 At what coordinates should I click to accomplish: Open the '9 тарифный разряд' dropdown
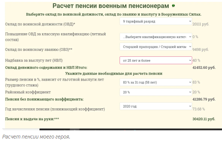point(156,21)
